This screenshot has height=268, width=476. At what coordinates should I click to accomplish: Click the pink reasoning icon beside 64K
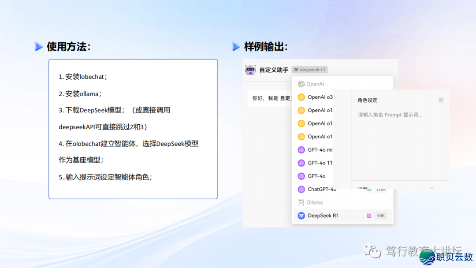tap(369, 216)
